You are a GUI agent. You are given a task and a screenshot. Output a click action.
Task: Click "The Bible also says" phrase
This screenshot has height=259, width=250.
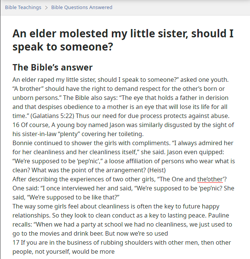(x=90, y=98)
